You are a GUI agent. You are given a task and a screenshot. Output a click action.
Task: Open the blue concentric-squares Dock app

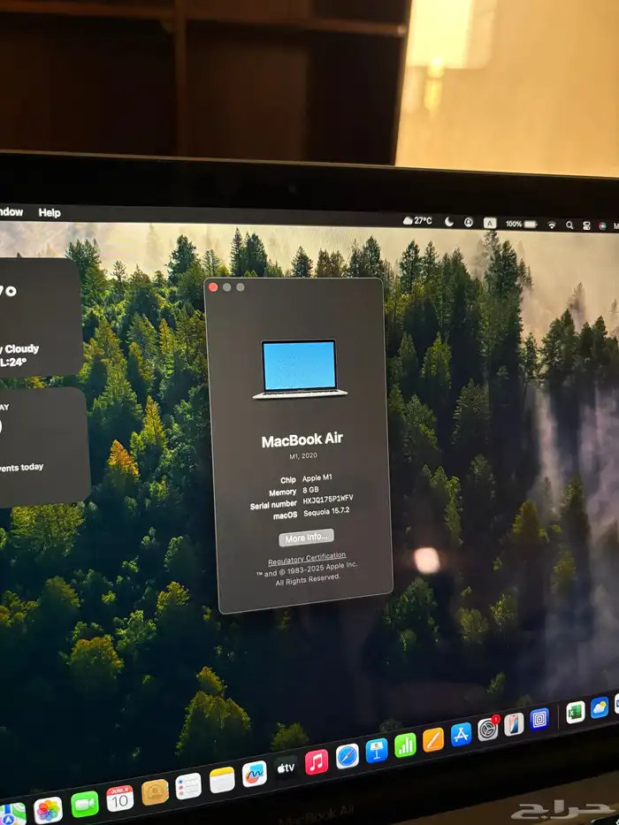tap(539, 719)
